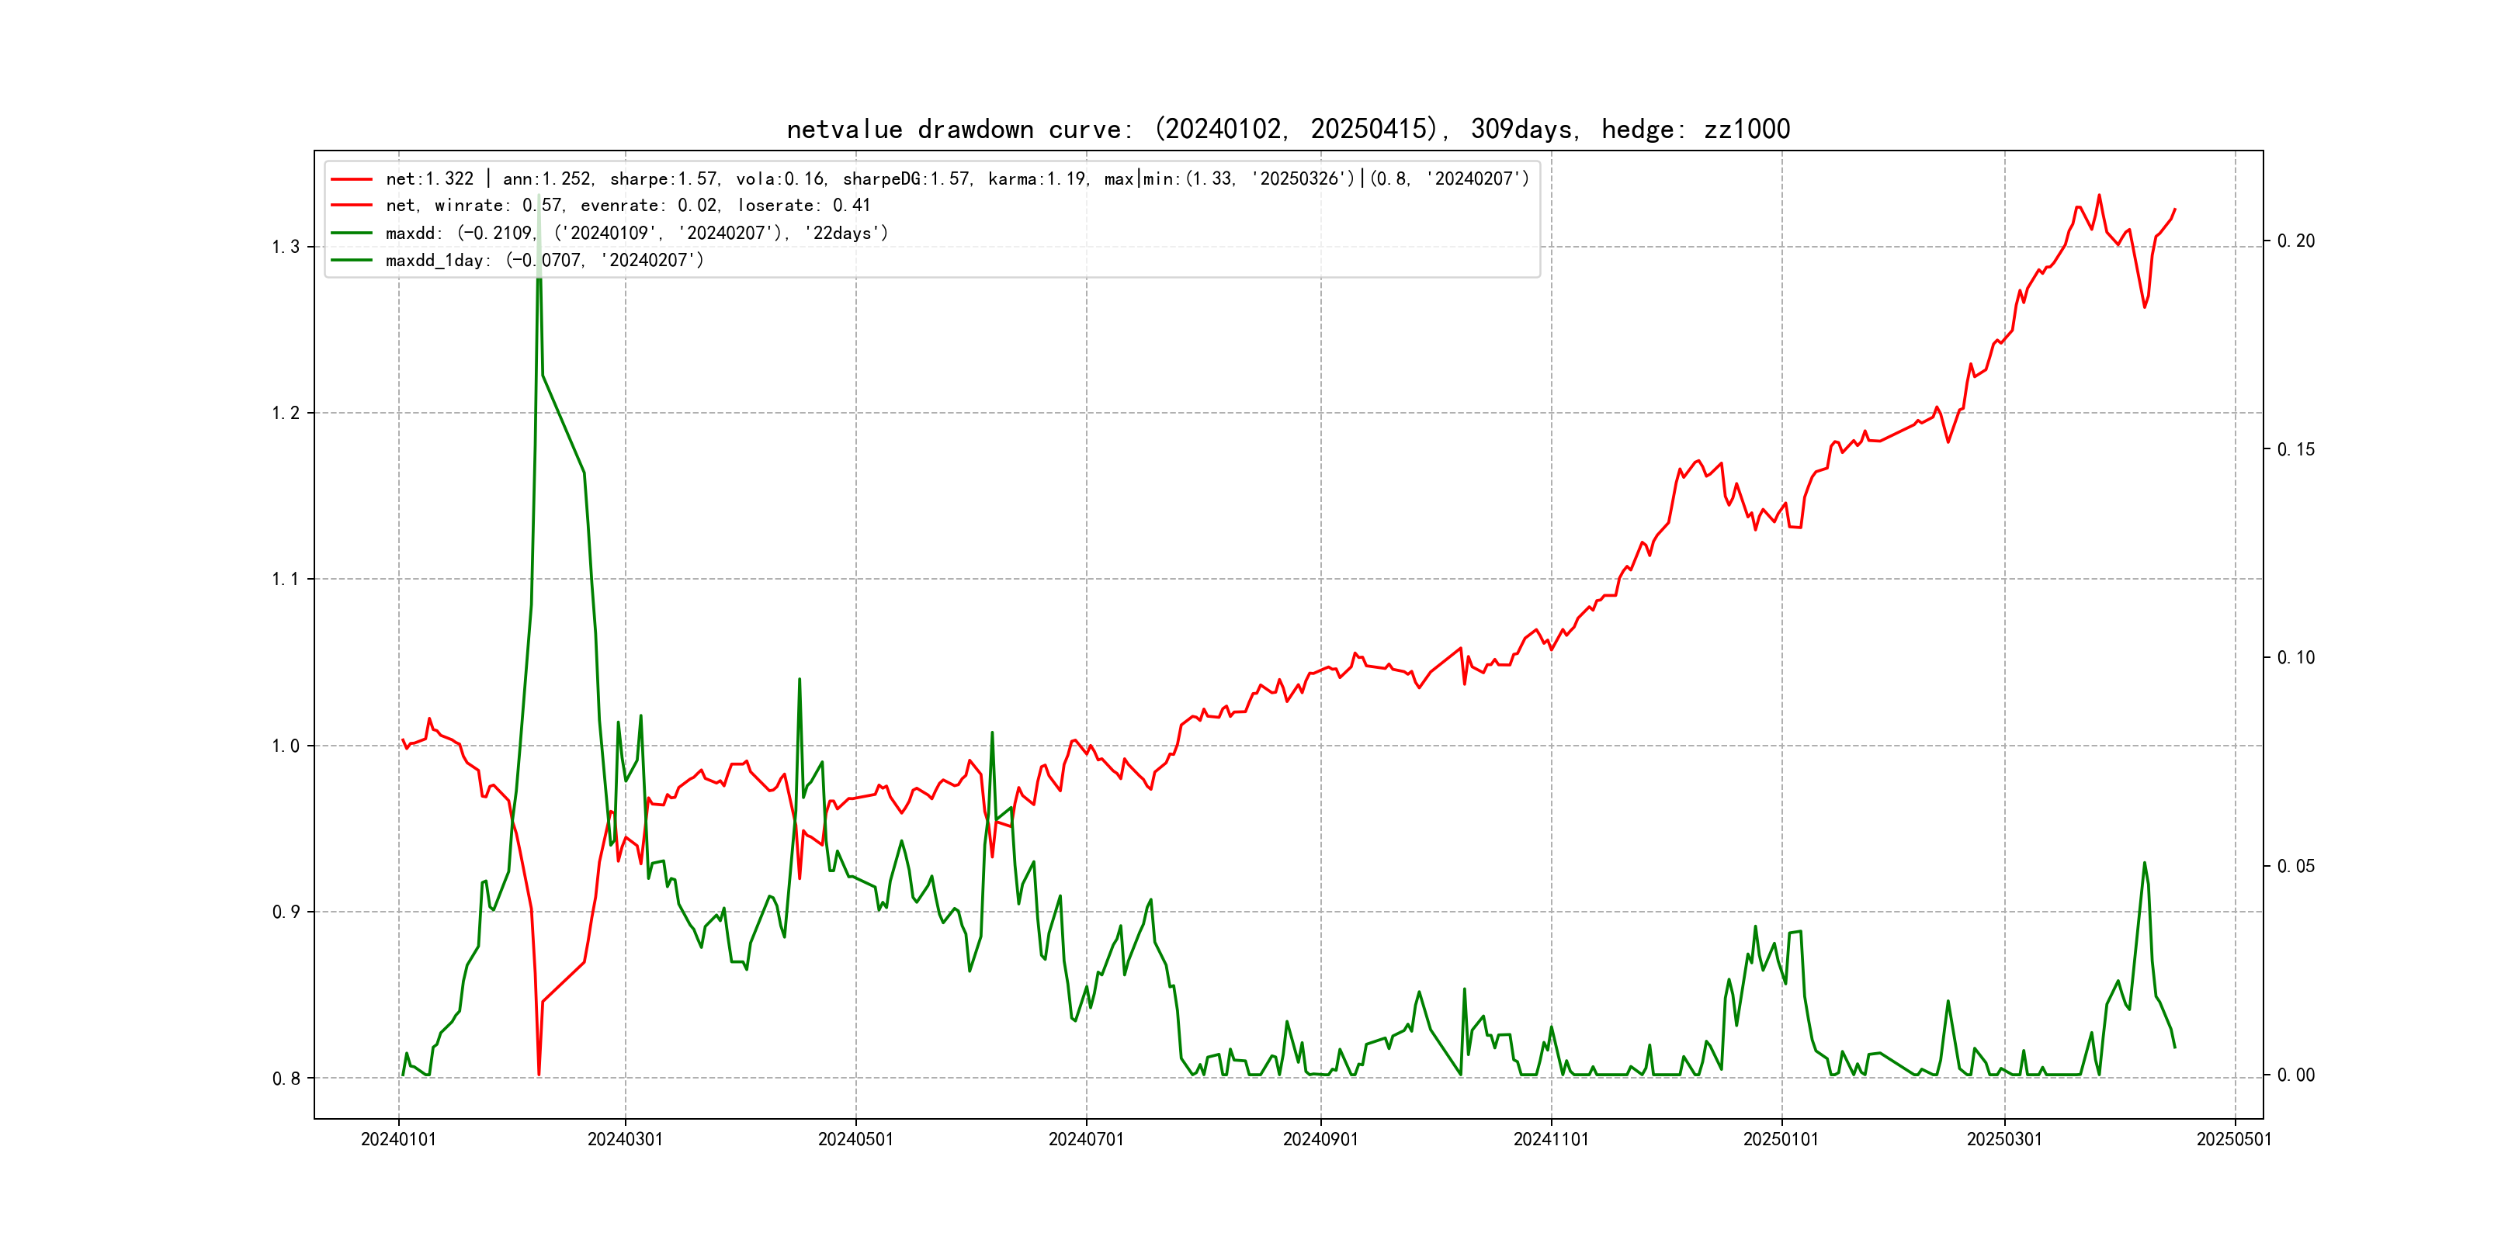2515x1257 pixels.
Task: Click the 20250301 x-axis date label
Action: click(x=2003, y=1140)
